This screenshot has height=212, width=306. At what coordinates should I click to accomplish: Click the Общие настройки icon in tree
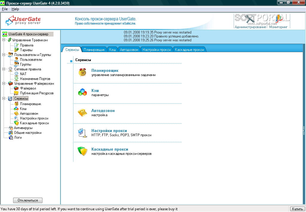tap(11, 133)
